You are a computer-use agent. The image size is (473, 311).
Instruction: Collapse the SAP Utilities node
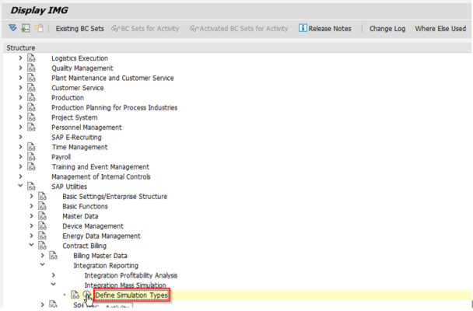[x=20, y=187]
